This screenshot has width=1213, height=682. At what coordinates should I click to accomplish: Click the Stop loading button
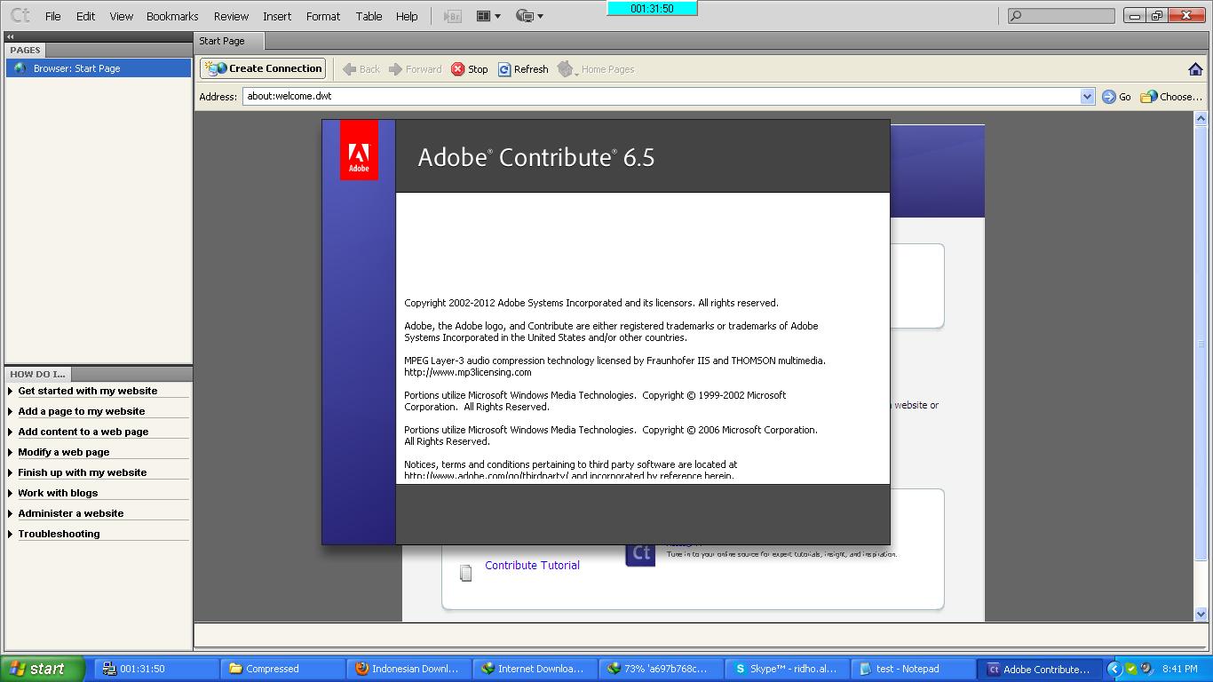[x=470, y=69]
